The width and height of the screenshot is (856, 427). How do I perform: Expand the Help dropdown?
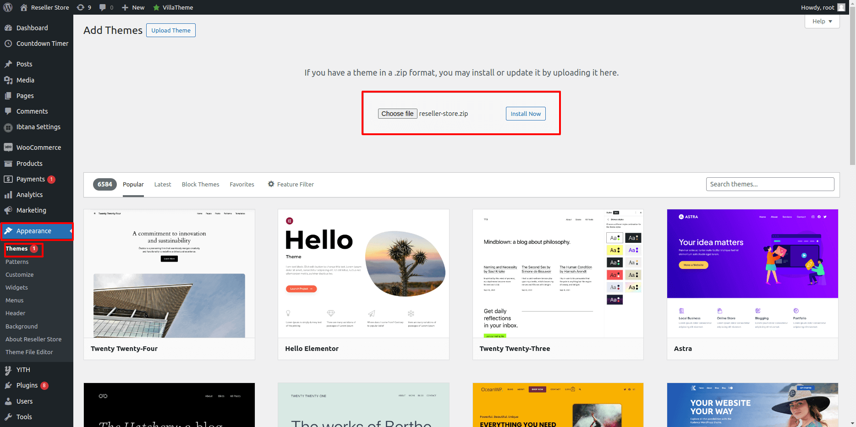tap(822, 22)
